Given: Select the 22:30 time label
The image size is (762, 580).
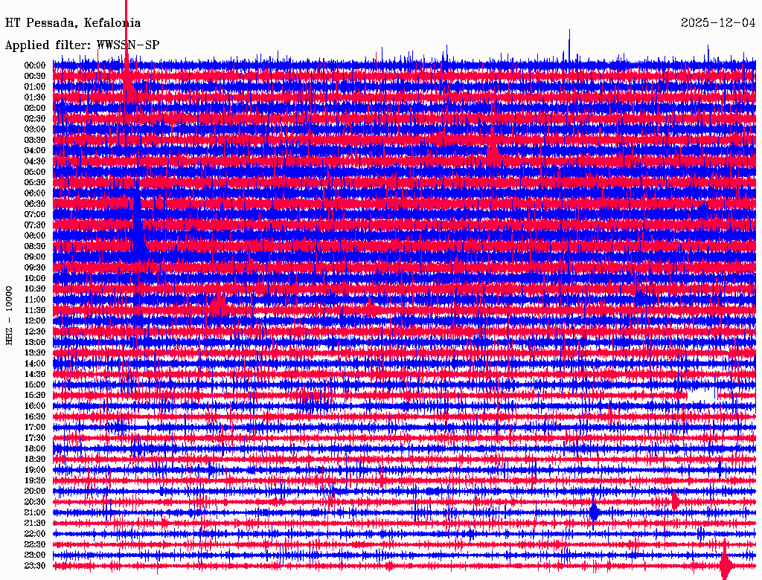Looking at the screenshot, I should pyautogui.click(x=35, y=544).
